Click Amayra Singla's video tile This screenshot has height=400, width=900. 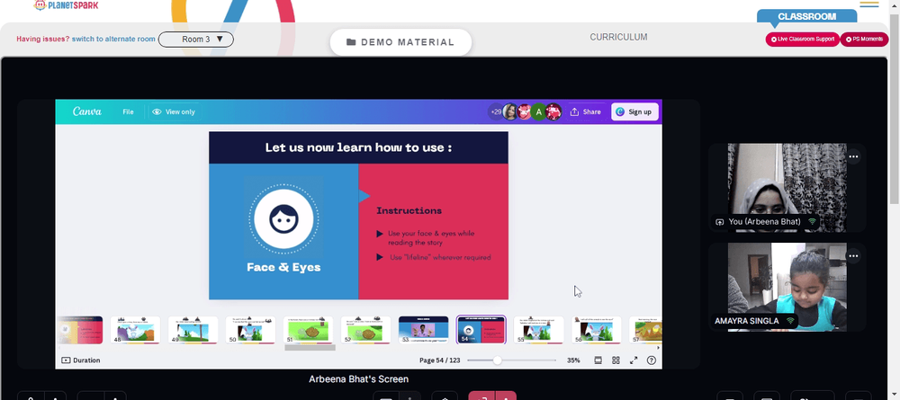coord(787,287)
